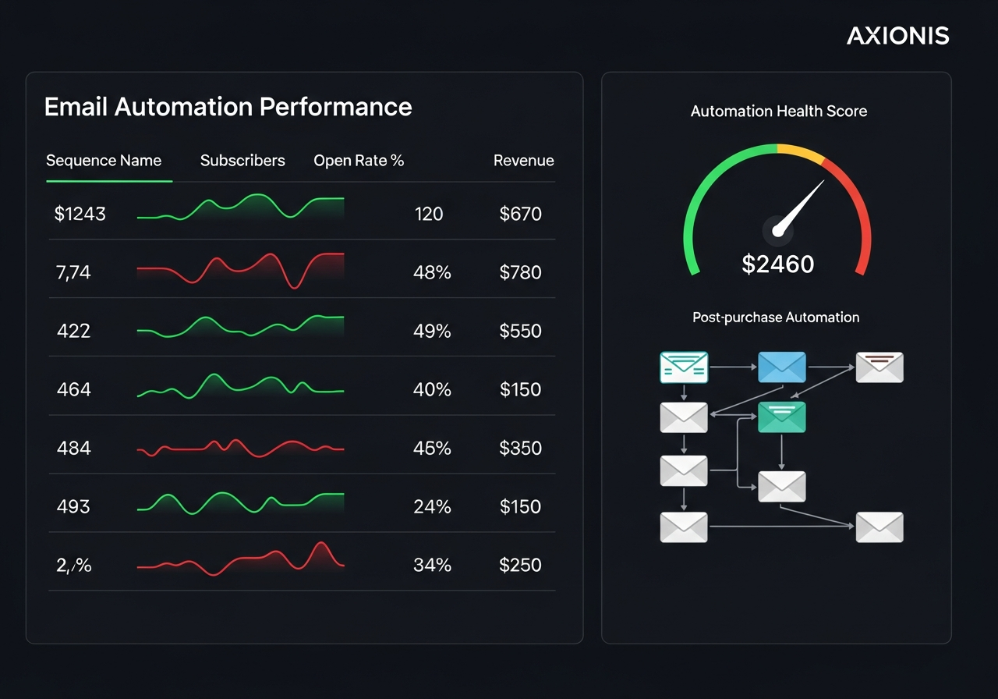Click the red sparkline in the 48% row

239,271
